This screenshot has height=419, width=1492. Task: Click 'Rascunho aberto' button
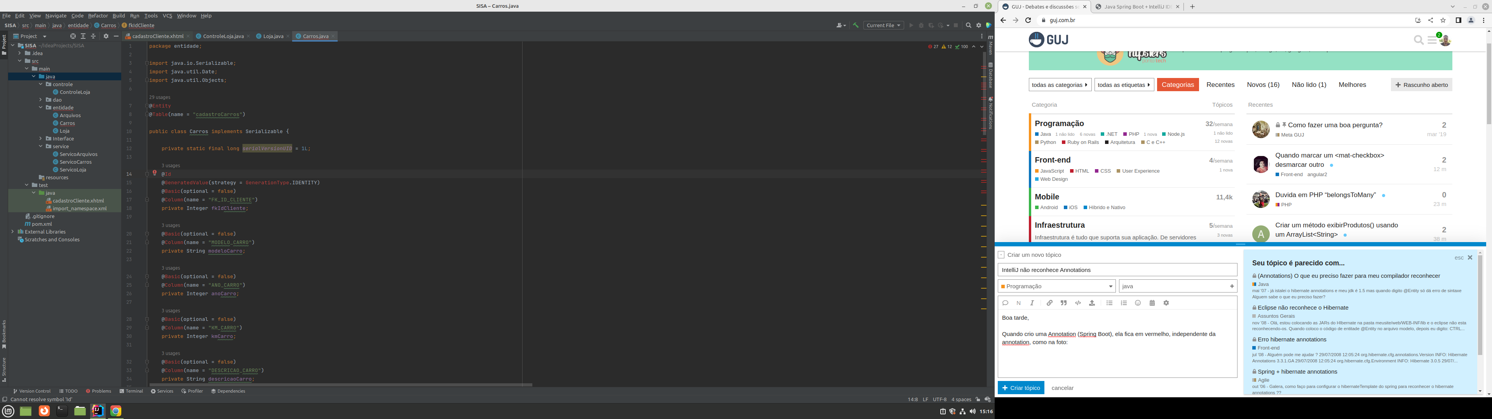coord(1421,85)
